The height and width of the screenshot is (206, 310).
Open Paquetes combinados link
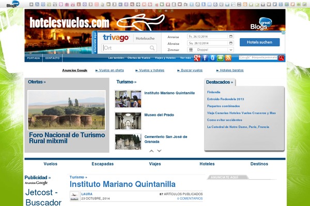point(223,106)
